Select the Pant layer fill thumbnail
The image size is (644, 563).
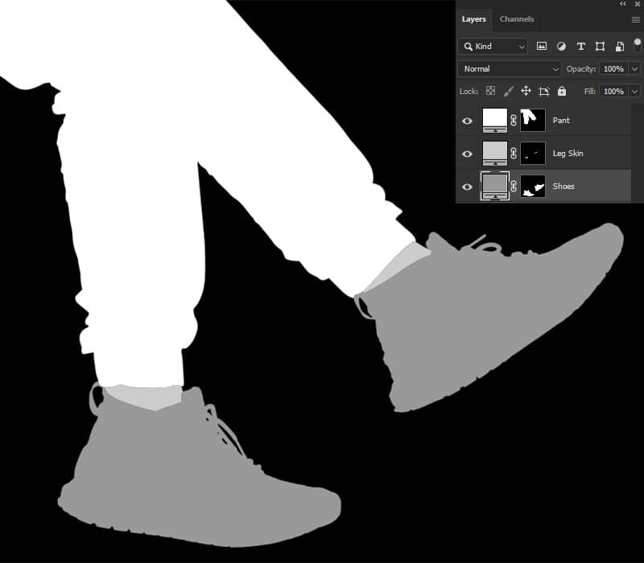pos(495,120)
